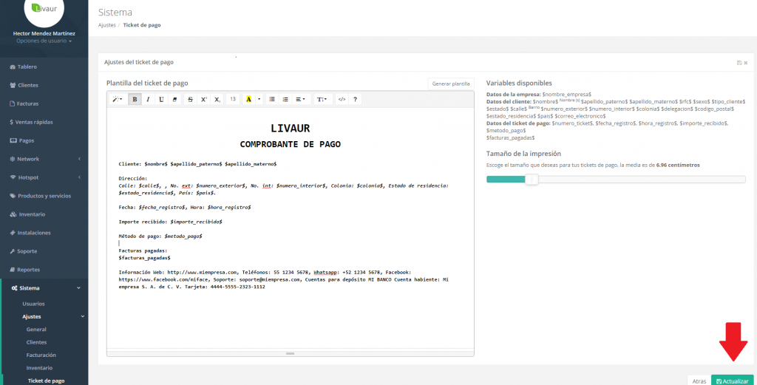Expand the Hotspot submenu chevron
757x385 pixels.
tap(79, 177)
